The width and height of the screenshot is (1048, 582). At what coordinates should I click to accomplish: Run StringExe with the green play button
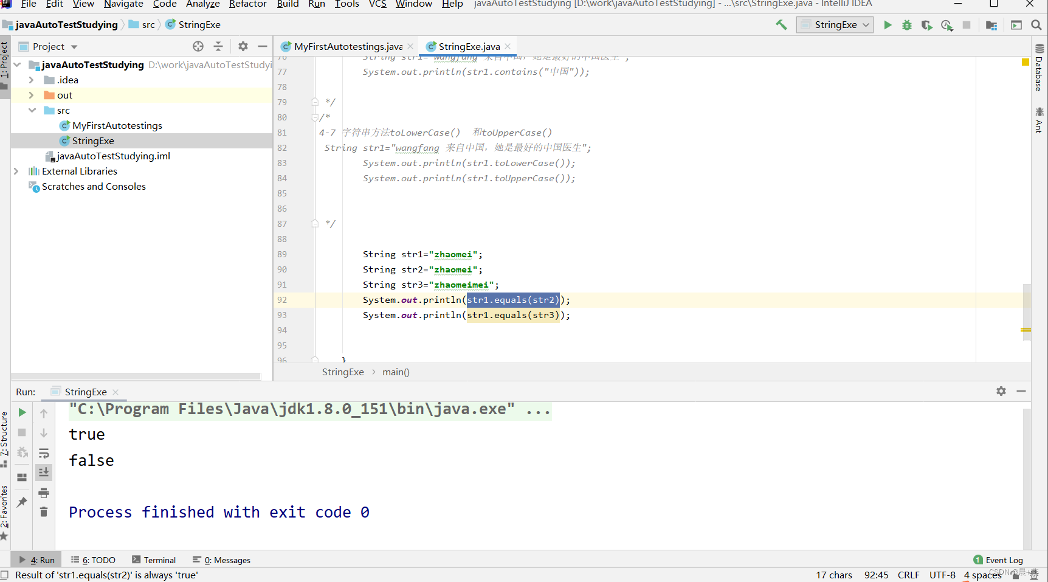tap(888, 25)
